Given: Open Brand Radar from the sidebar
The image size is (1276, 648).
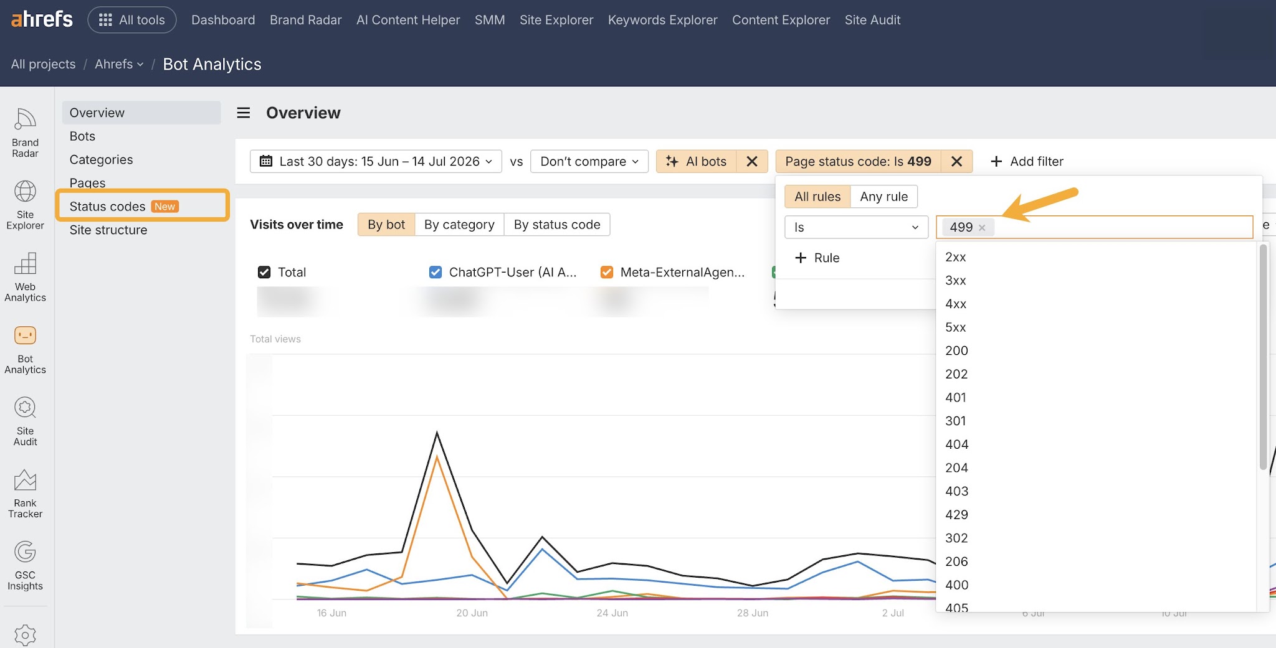Looking at the screenshot, I should 25,133.
